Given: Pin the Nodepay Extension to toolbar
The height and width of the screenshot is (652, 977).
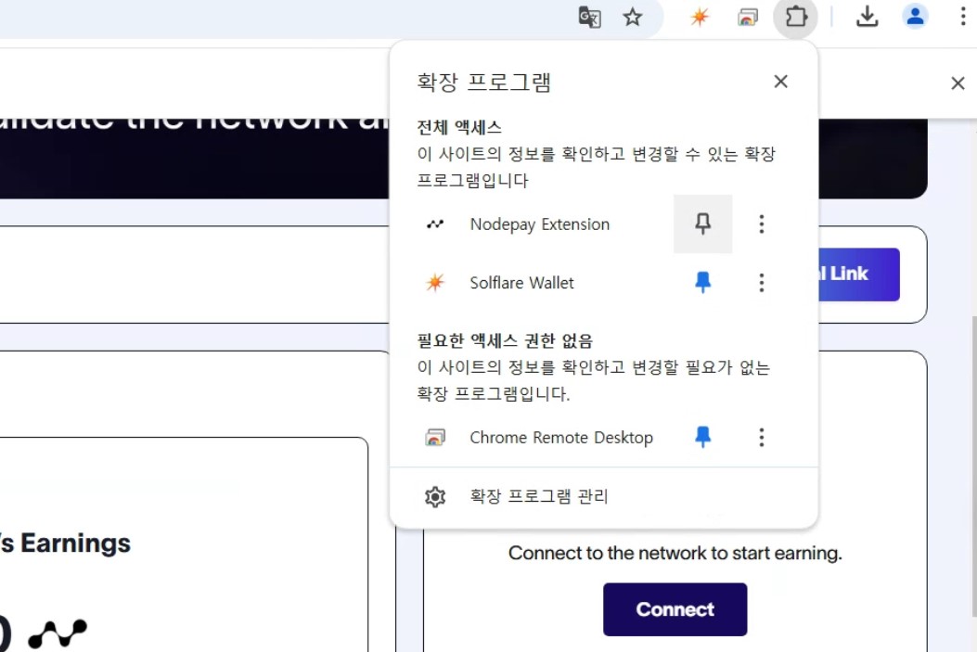Looking at the screenshot, I should 703,224.
